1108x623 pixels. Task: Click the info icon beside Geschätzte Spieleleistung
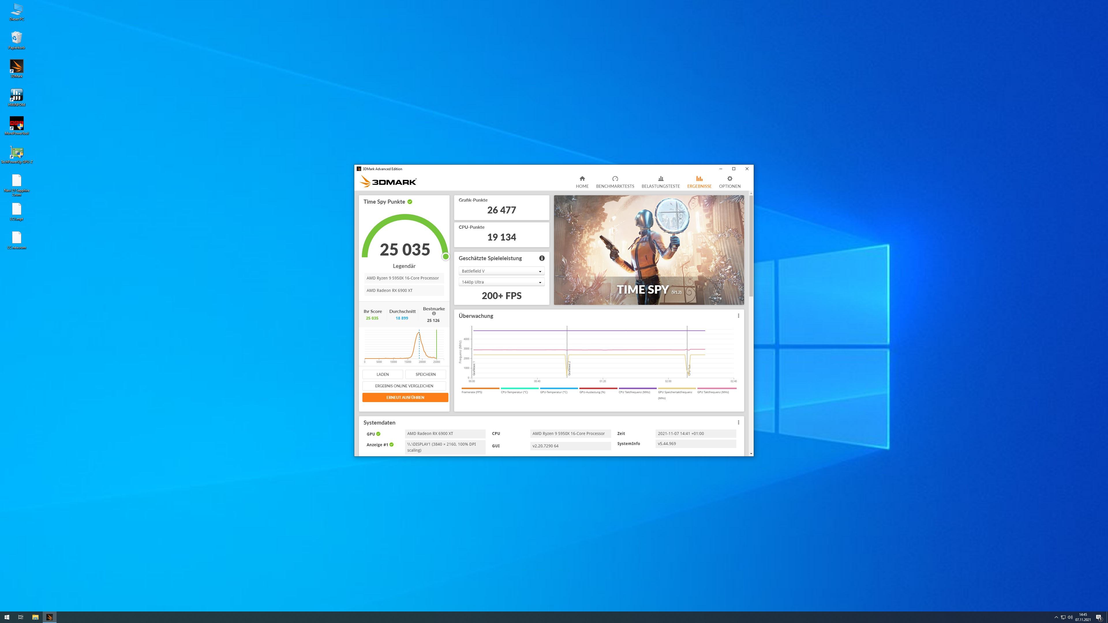click(x=542, y=258)
